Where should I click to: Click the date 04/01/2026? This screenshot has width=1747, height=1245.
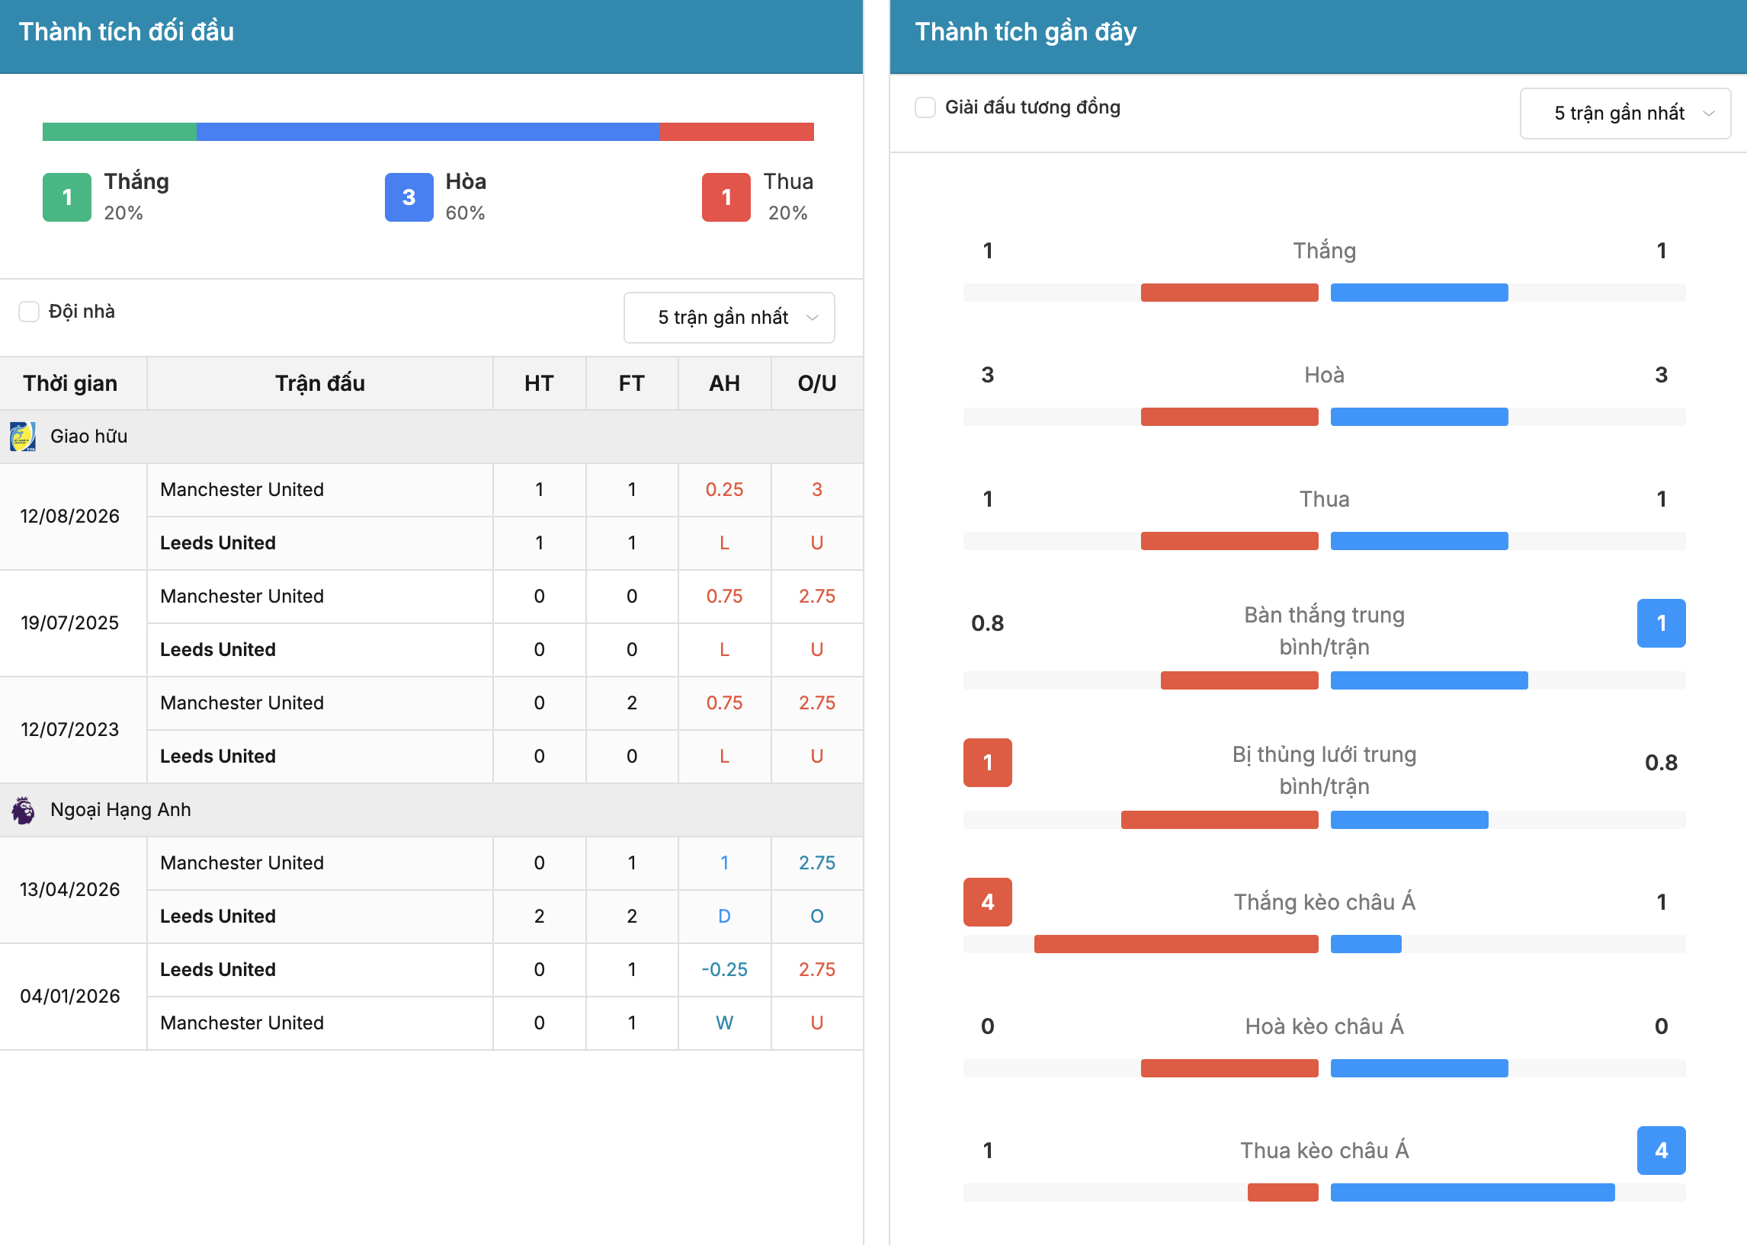pos(70,996)
